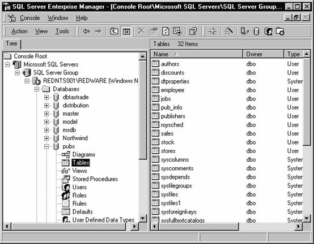Click the New Login user icon
Image resolution: width=314 pixels, height=244 pixels.
(268, 31)
